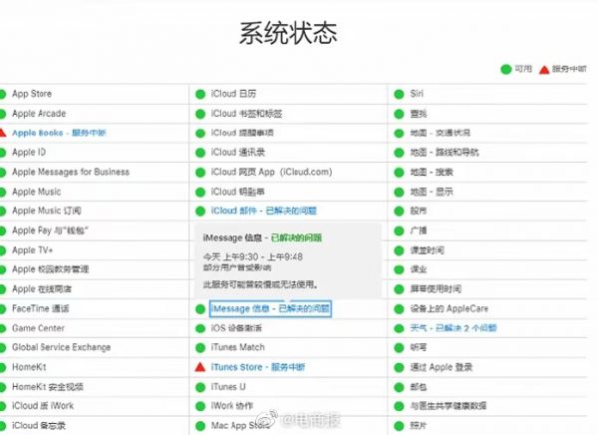Click the green status dot beside Game Center
Screen dimensions: 598x435
(x=4, y=328)
